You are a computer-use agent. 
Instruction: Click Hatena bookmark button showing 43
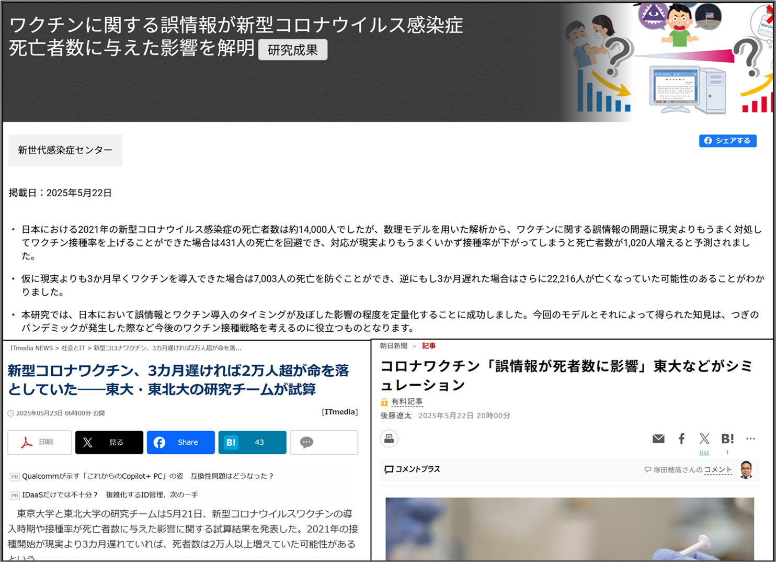coord(252,442)
